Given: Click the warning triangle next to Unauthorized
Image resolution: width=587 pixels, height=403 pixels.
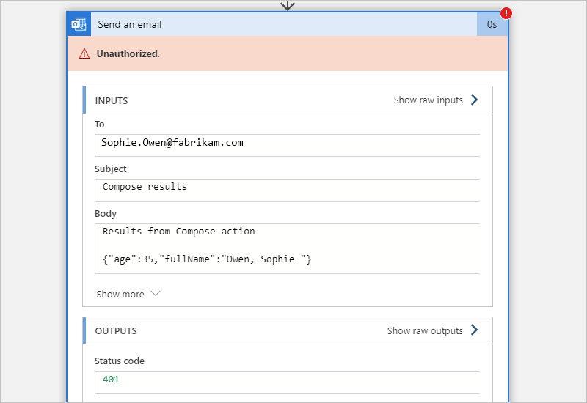Looking at the screenshot, I should [x=84, y=53].
